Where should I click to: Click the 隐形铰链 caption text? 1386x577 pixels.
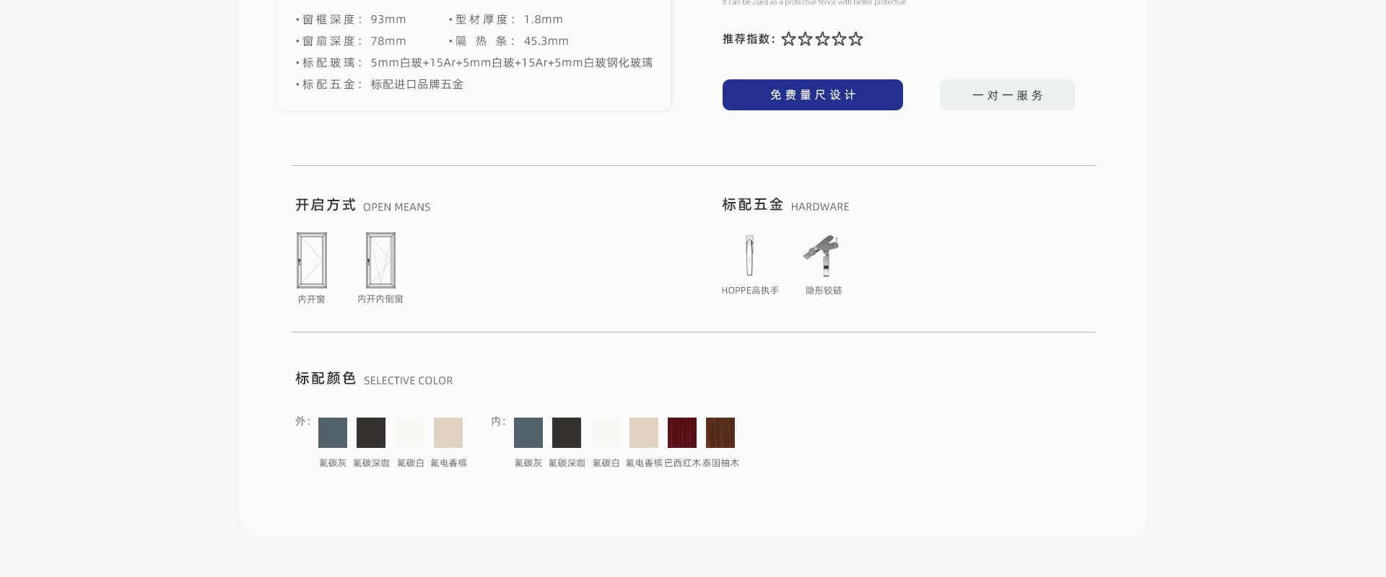point(824,291)
